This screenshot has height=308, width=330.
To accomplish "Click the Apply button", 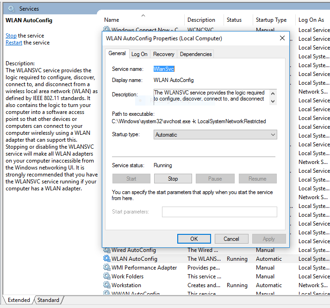I will [x=269, y=239].
